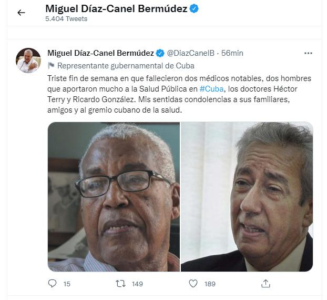Open the left photo of the man with glasses

click(114, 197)
